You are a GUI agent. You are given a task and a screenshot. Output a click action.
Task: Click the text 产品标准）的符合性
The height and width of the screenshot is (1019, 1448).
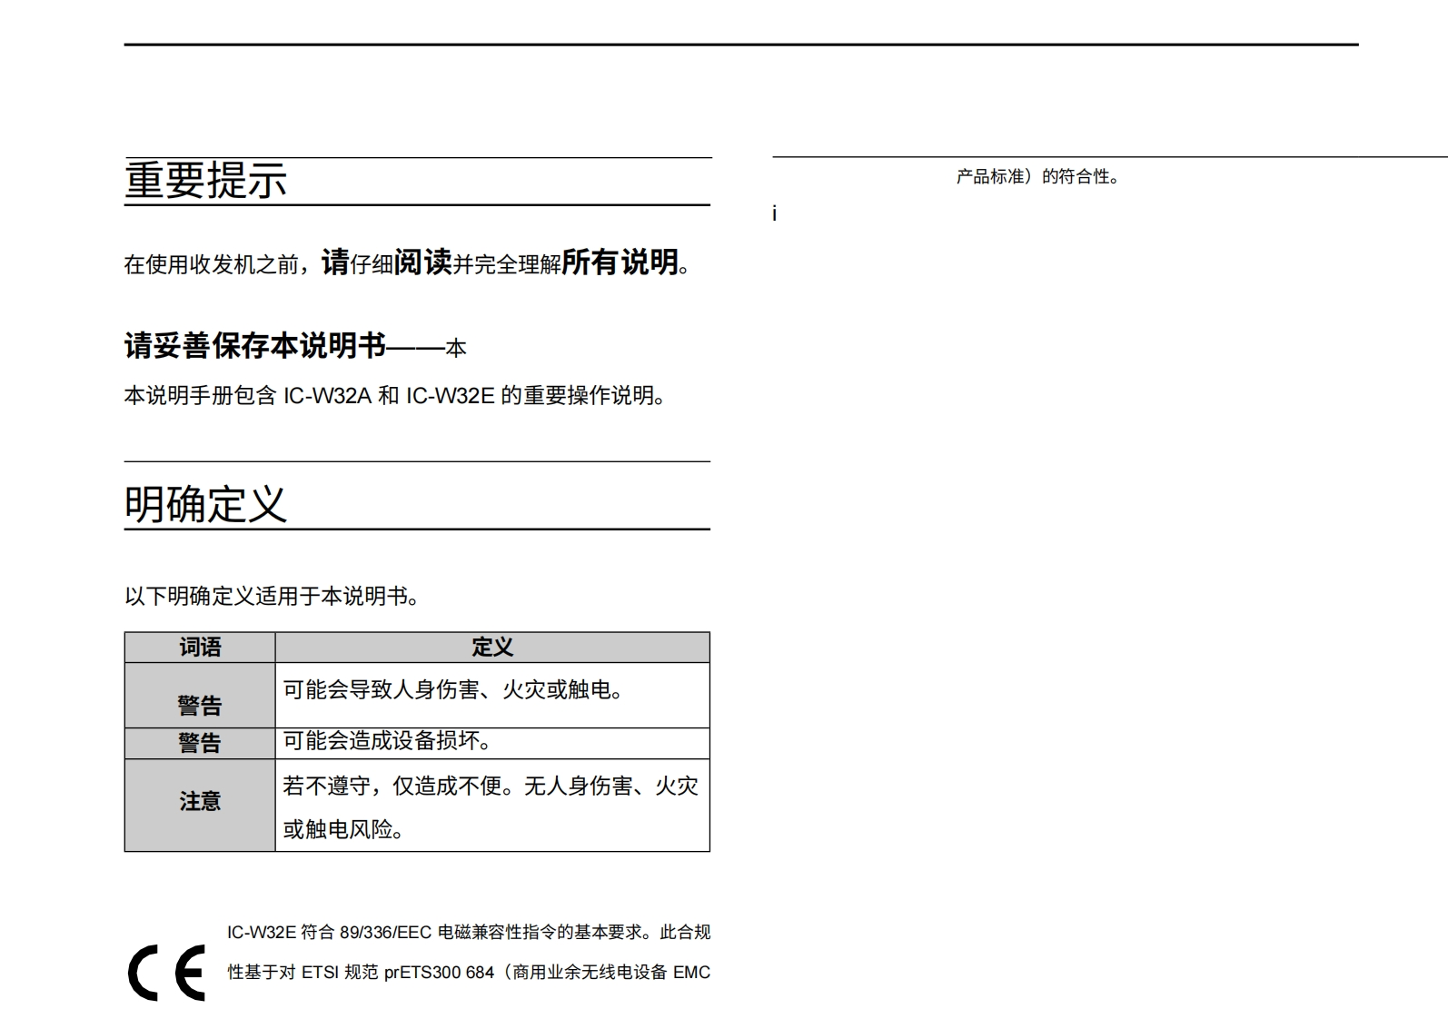coord(1037,177)
